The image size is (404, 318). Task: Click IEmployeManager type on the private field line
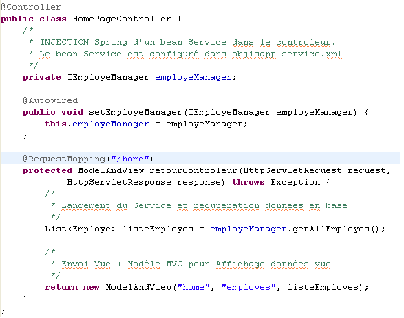(x=108, y=78)
